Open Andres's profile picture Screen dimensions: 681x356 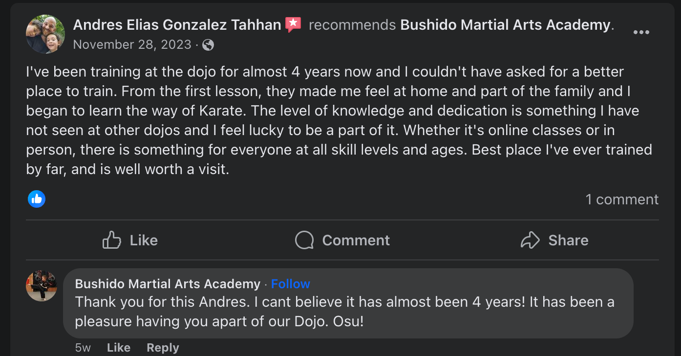[x=45, y=34]
